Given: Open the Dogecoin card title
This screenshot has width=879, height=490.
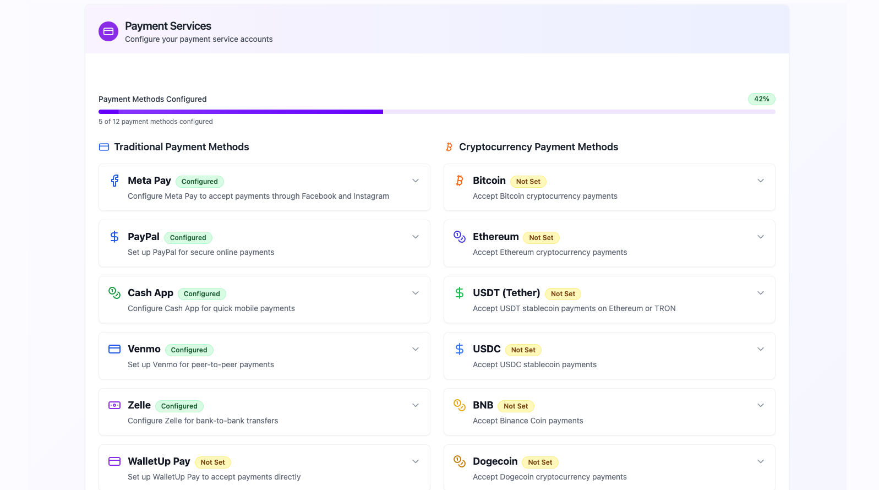Looking at the screenshot, I should 495,461.
